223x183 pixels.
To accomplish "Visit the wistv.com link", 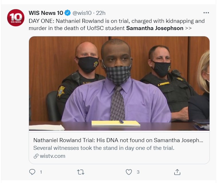I will click(x=52, y=156).
